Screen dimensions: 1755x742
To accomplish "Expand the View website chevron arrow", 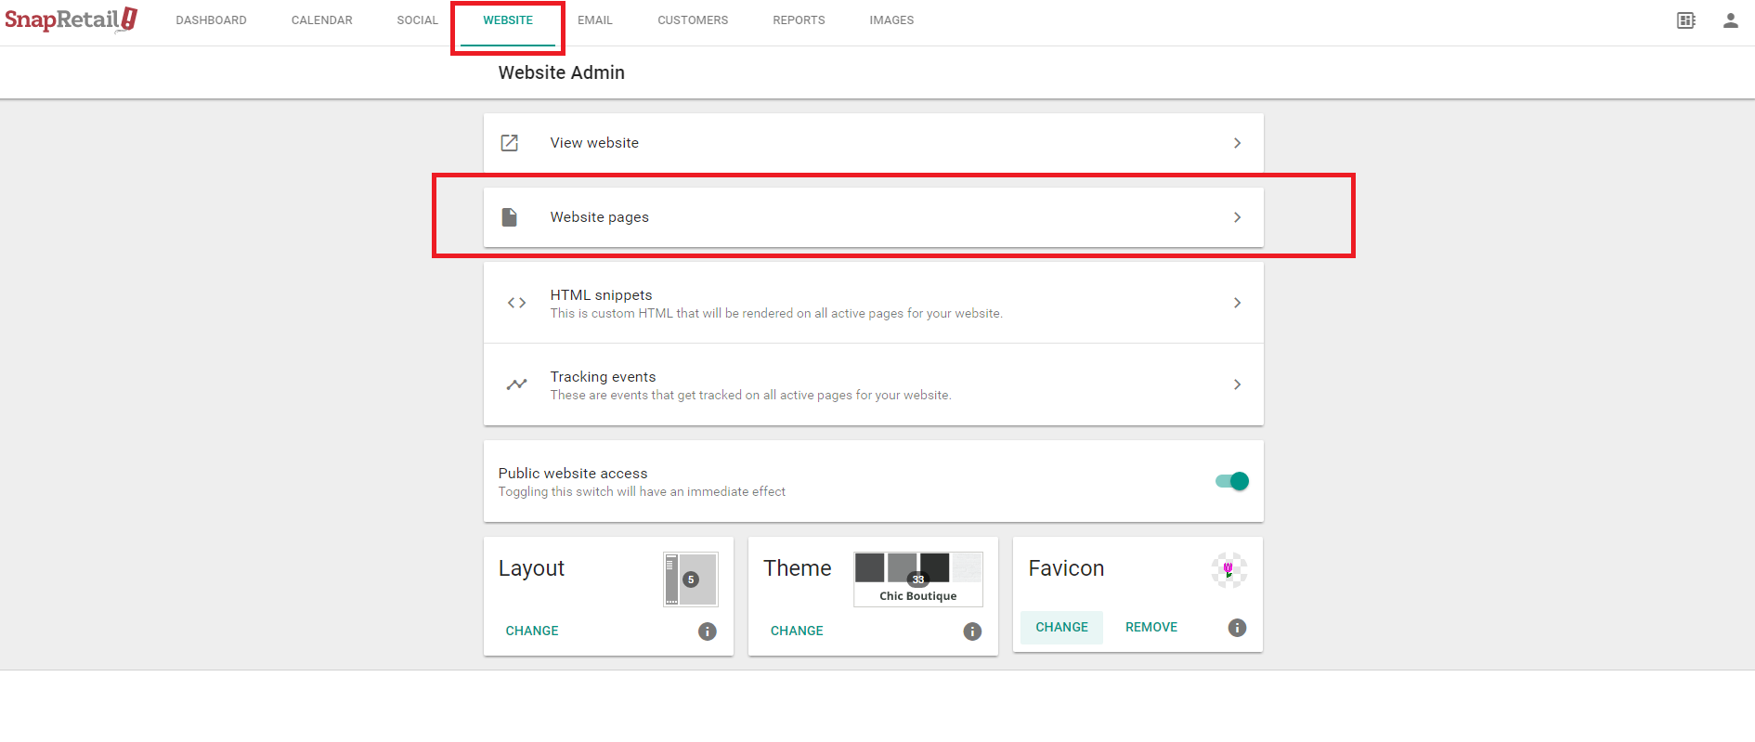I will (x=1237, y=143).
